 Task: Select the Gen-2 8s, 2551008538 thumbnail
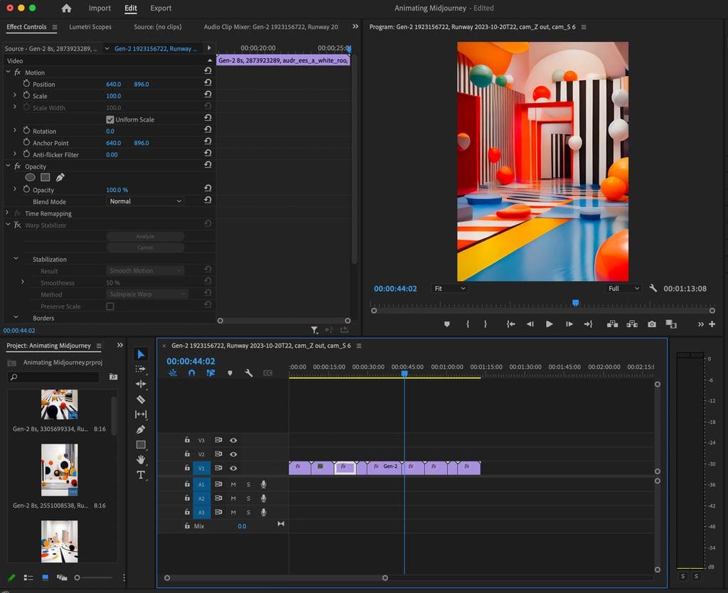[x=60, y=470]
